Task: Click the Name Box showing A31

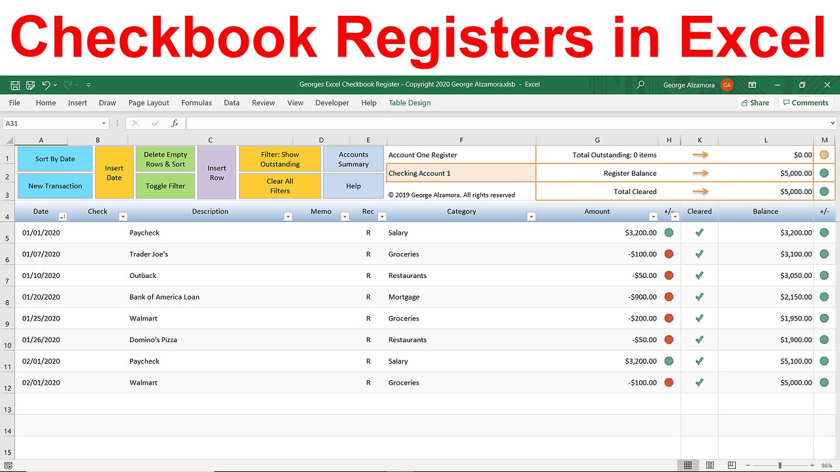Action: 51,123
